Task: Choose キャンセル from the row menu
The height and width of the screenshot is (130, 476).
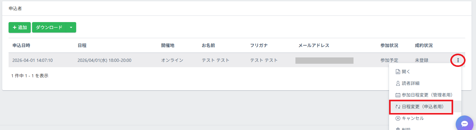Action: tap(413, 118)
